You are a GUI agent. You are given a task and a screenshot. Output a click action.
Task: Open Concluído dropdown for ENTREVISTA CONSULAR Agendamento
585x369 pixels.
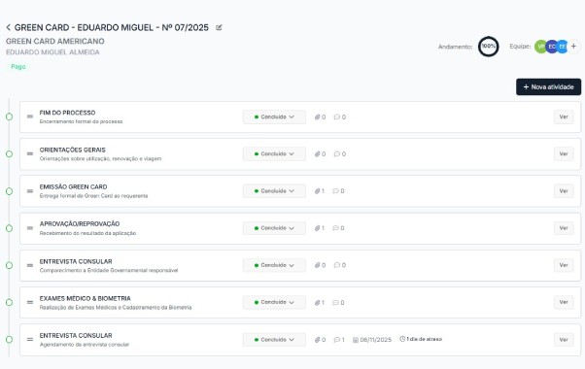tap(274, 340)
